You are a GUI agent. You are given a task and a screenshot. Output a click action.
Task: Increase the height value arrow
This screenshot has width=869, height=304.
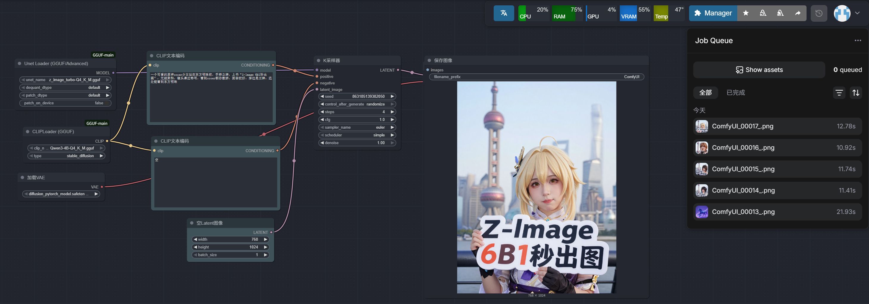pyautogui.click(x=266, y=247)
